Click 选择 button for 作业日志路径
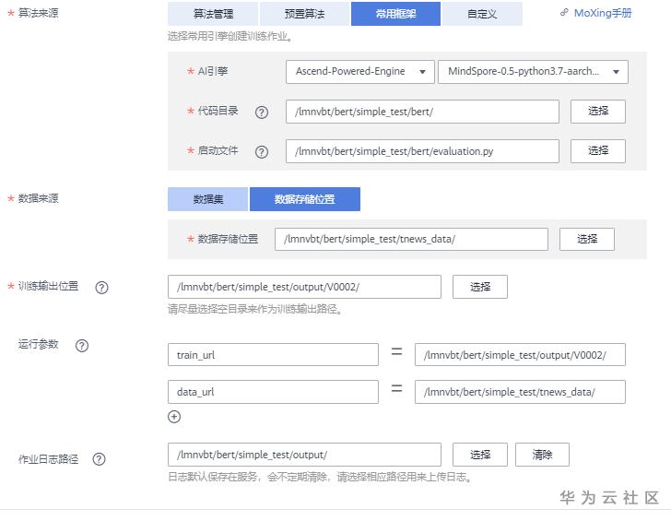The image size is (671, 521). click(480, 455)
